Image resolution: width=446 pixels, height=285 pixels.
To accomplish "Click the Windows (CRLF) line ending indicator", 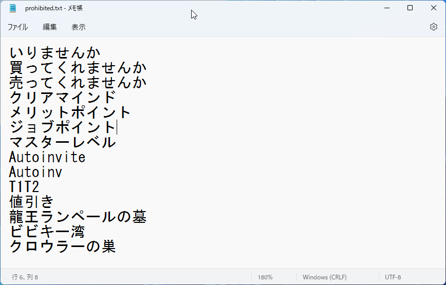I will 325,277.
